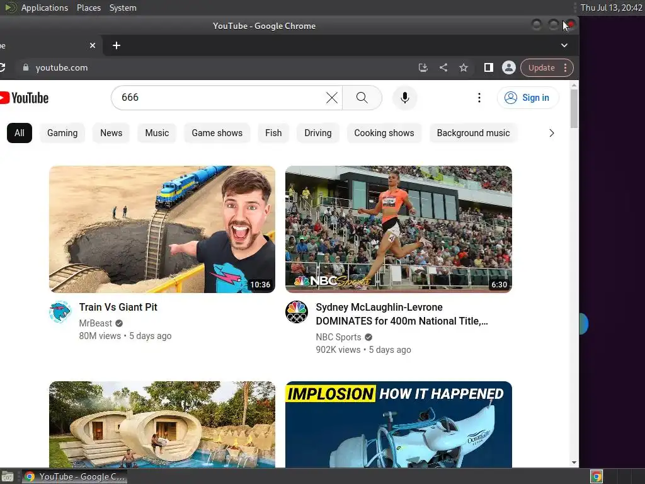Select the Cooking shows chip

tap(384, 133)
